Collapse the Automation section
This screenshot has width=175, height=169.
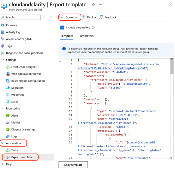click(3, 143)
